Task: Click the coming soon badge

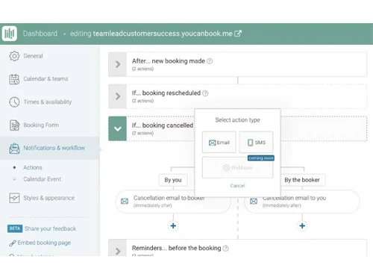Action: click(261, 158)
